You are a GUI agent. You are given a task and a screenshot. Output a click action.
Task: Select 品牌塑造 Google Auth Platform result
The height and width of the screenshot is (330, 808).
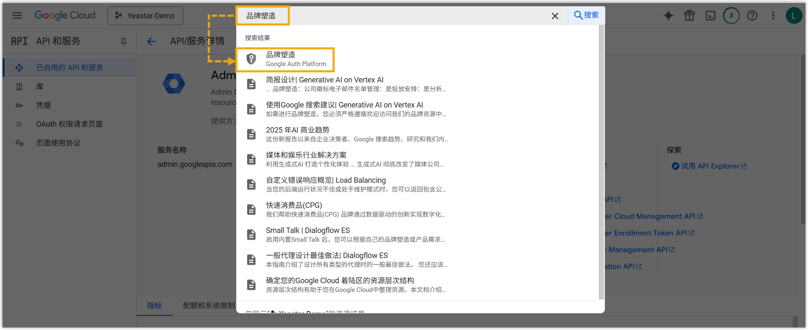285,59
